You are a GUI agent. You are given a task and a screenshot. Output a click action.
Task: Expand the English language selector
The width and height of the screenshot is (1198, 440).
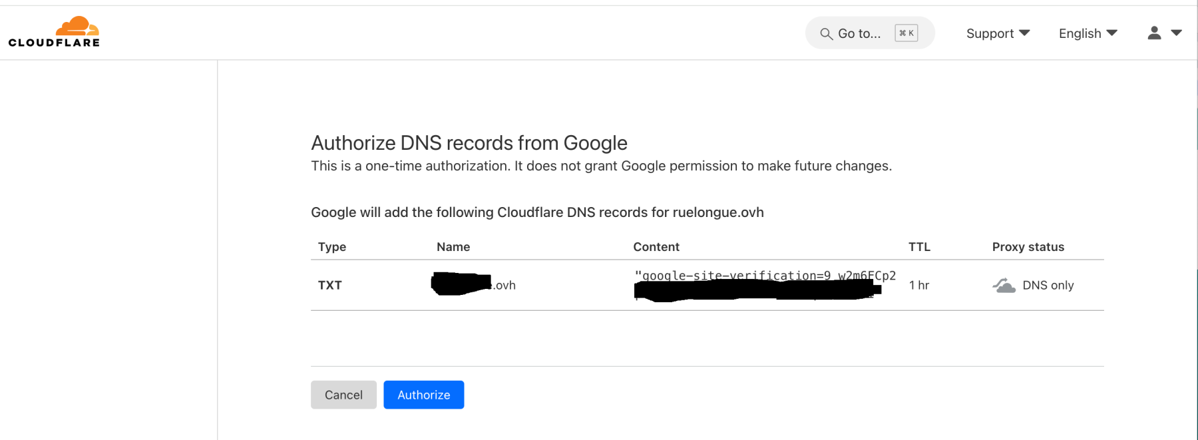coord(1088,33)
